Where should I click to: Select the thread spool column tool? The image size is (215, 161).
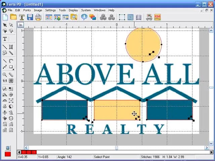click(11, 47)
